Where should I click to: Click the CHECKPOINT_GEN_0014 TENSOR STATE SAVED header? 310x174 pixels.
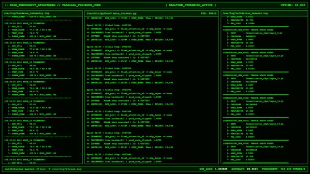(x=248, y=144)
